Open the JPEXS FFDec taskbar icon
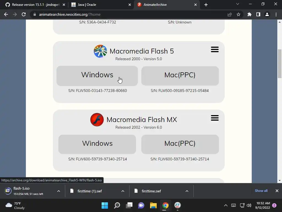 (x=178, y=205)
